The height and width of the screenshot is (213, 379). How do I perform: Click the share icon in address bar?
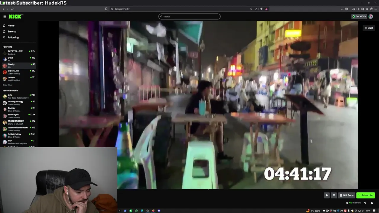256,9
